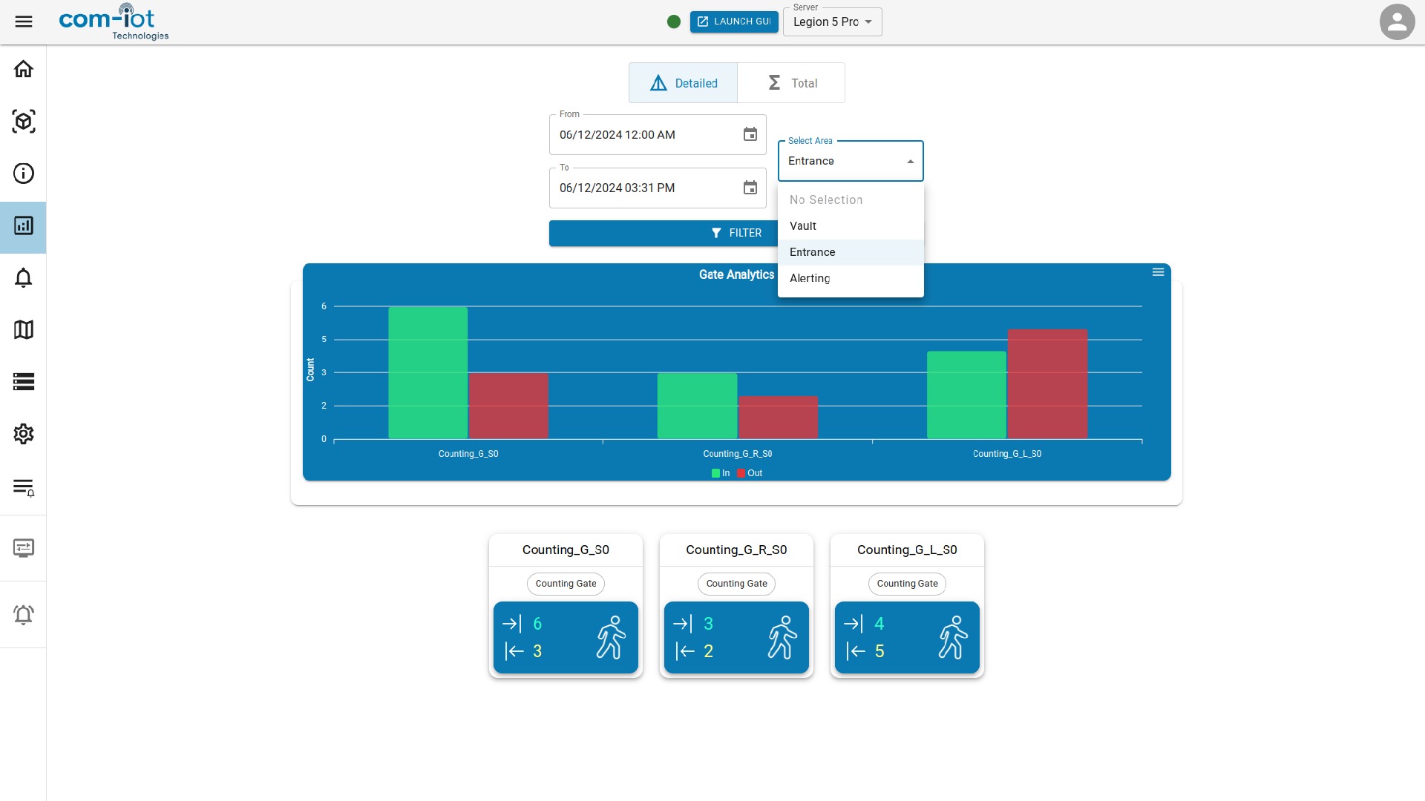Click the entry arrow icon on Counting_G_S0
Screen dimensions: 1425x801
point(512,624)
